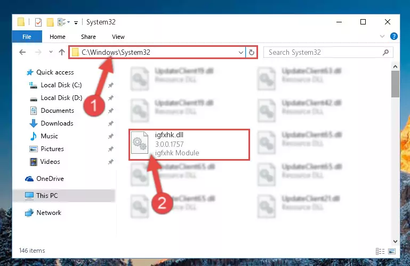Open Local Disk (C:) in sidebar

click(x=61, y=85)
